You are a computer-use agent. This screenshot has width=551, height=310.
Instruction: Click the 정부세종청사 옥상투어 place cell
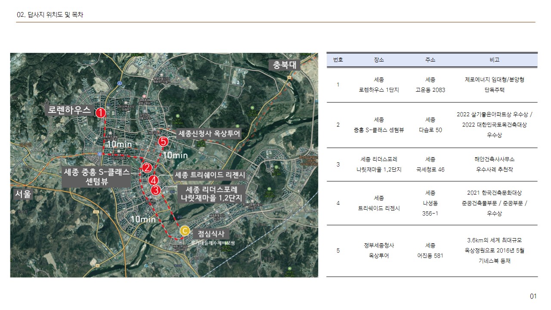click(x=379, y=251)
